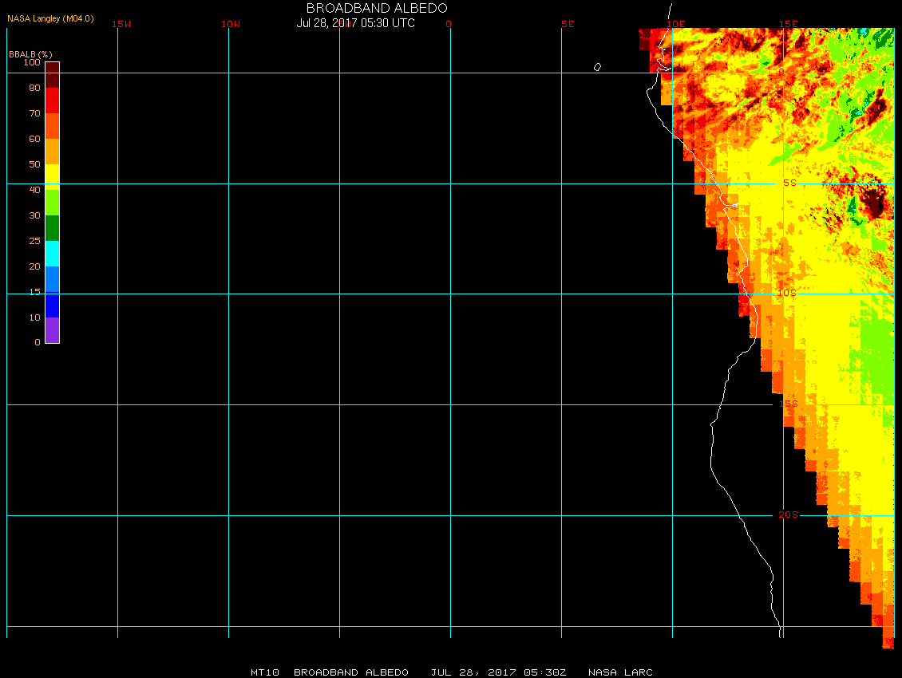The image size is (902, 678).
Task: Click the 100 value on the legend scale
Action: coord(32,62)
